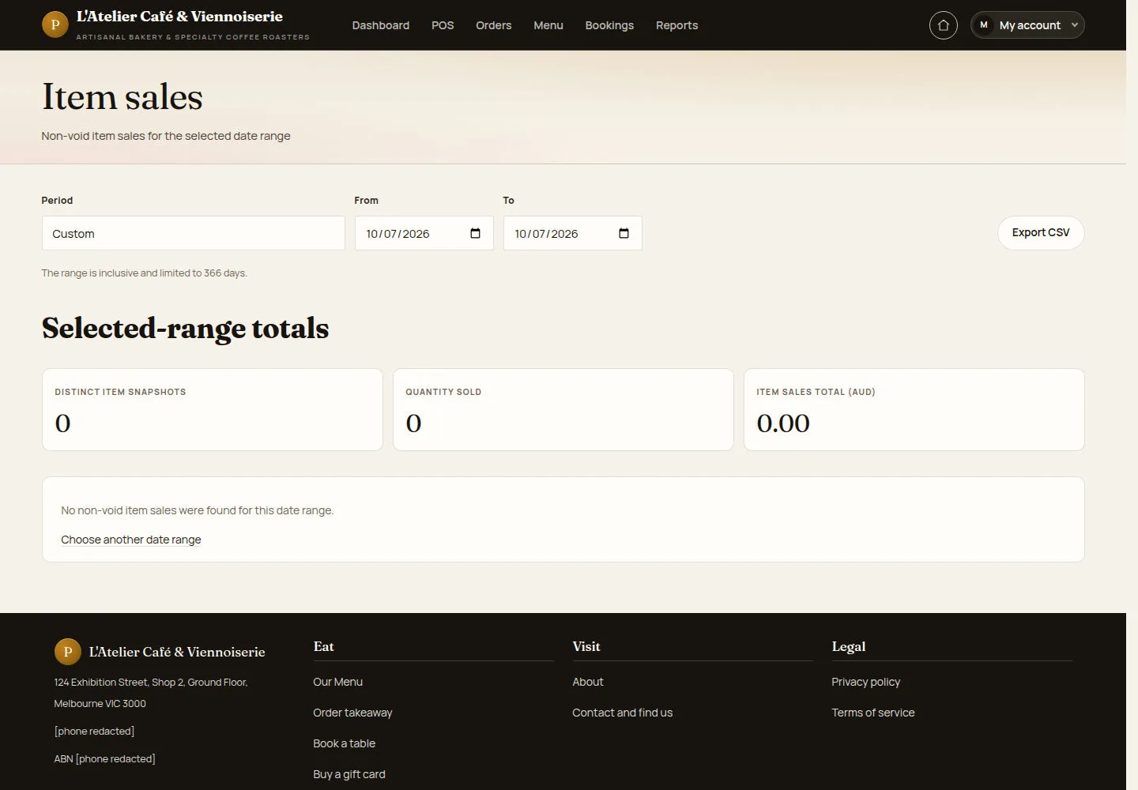
Task: Click the Quantity Sold card label
Action: point(443,392)
